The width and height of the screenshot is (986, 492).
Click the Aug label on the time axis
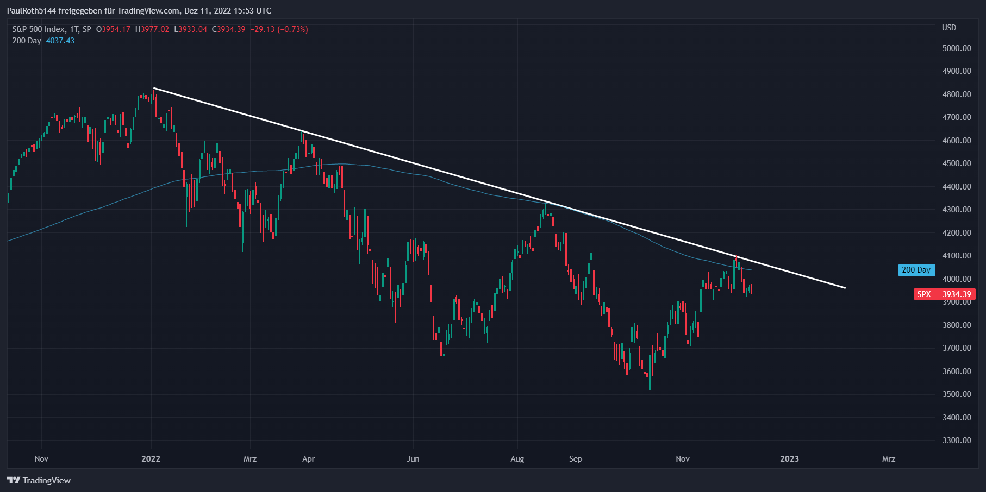click(x=517, y=459)
